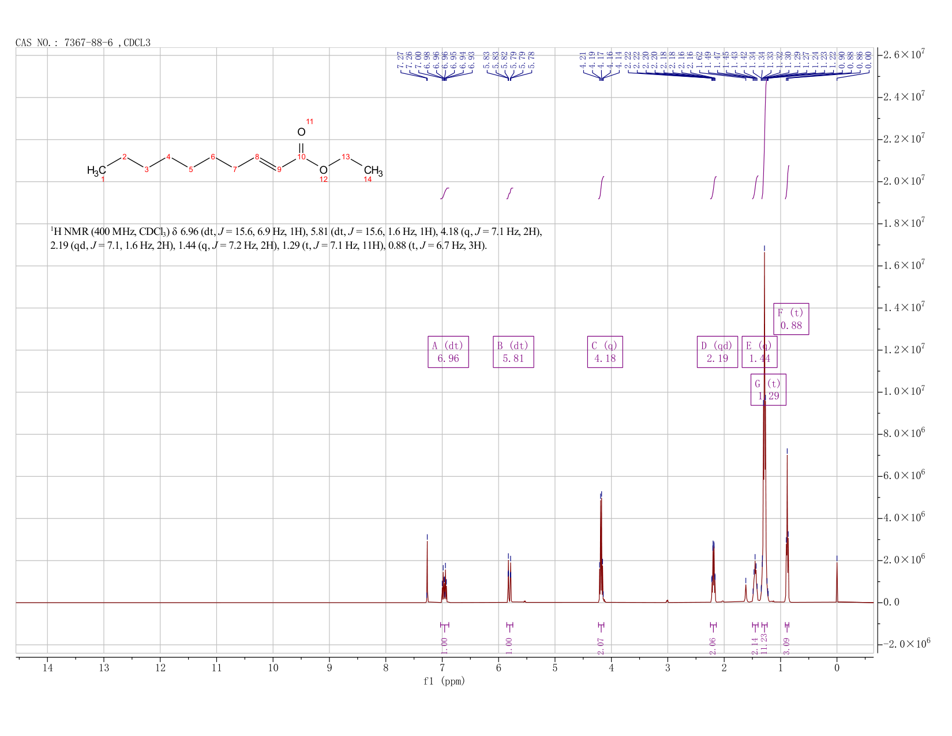Click the x-axis tick label 0
952x736 pixels.
tap(837, 668)
